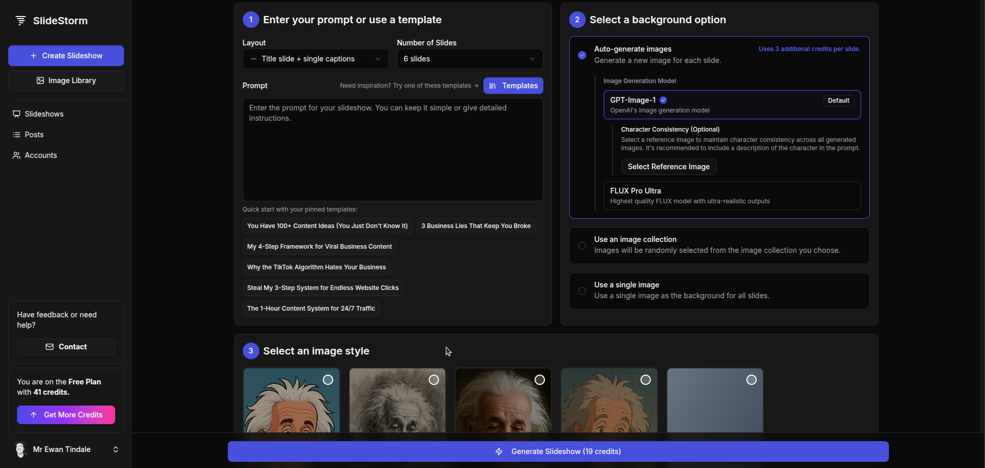
Task: Click the Contact button
Action: [66, 347]
